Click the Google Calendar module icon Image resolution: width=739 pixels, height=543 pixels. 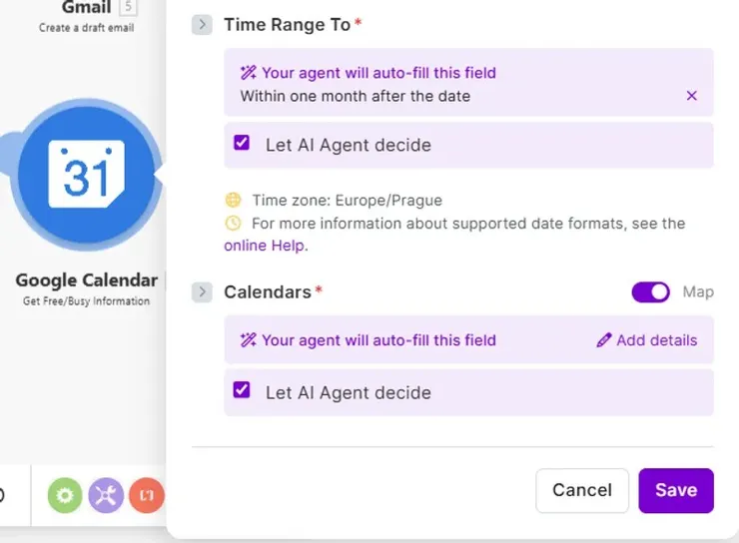pos(87,176)
